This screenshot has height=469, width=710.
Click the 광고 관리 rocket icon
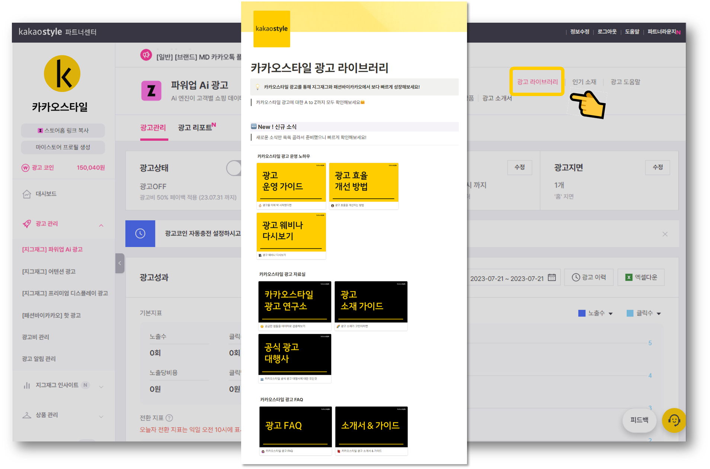pos(27,224)
